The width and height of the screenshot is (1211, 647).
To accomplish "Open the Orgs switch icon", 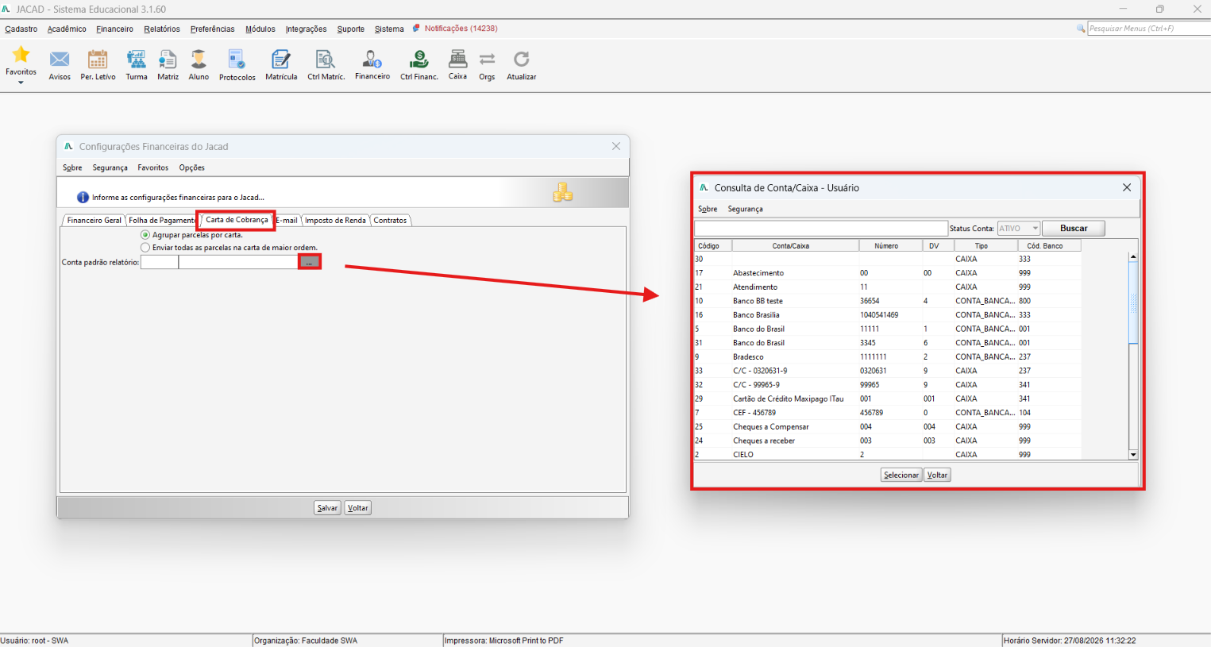I will point(487,60).
